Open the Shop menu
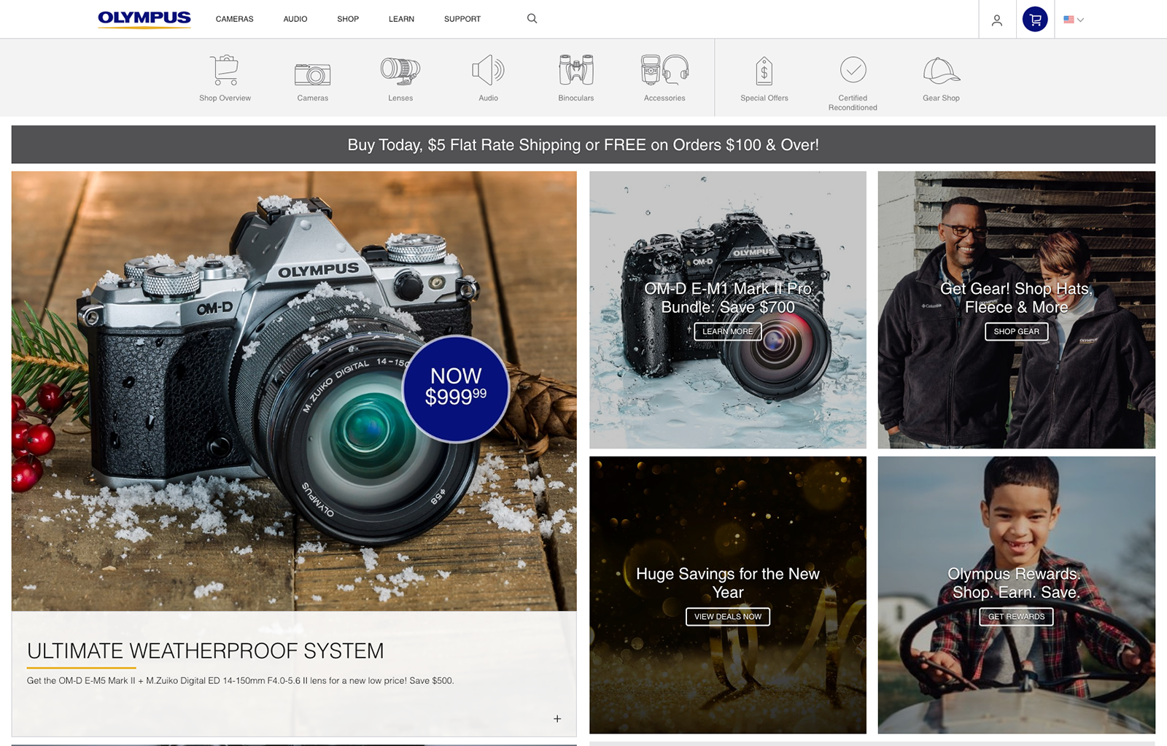 pyautogui.click(x=348, y=19)
